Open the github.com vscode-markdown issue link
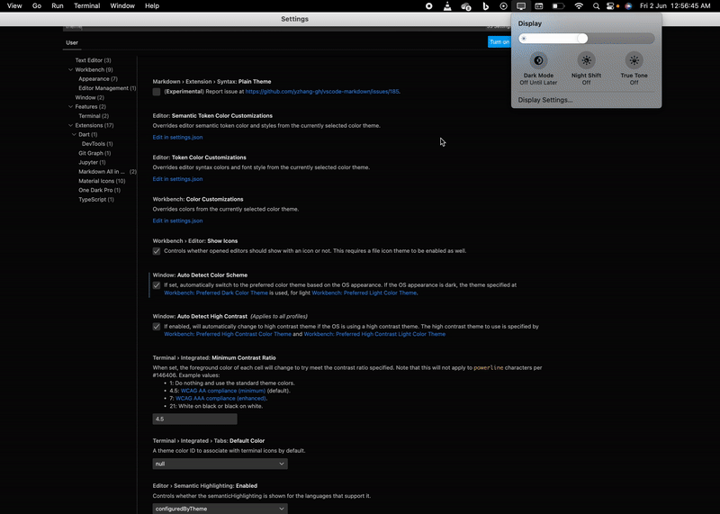The width and height of the screenshot is (720, 514). click(x=322, y=92)
